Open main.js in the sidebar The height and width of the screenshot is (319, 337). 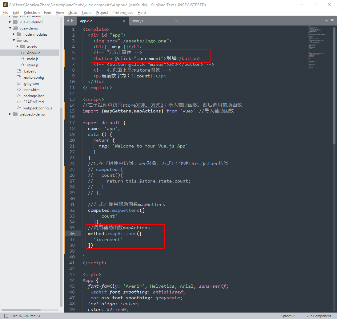pos(33,59)
